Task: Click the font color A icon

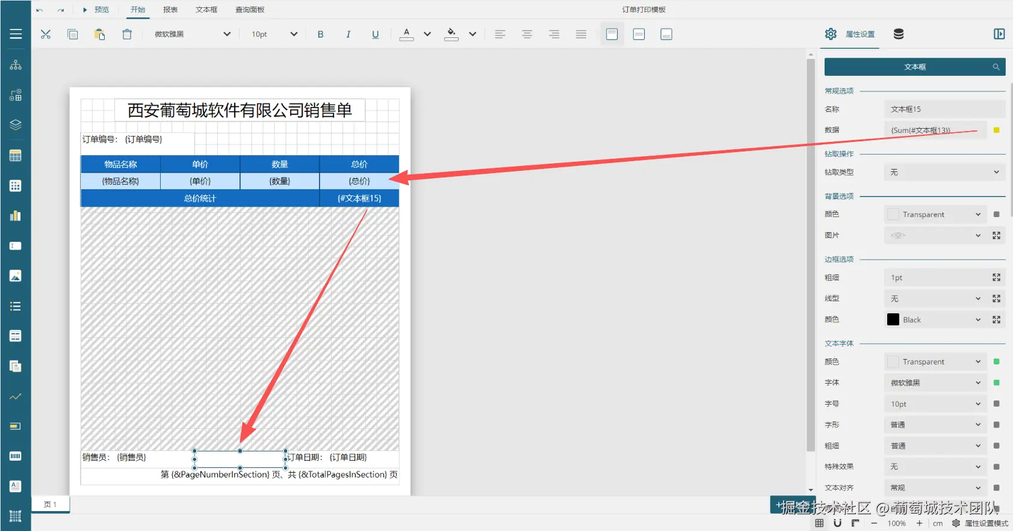Action: pos(406,34)
